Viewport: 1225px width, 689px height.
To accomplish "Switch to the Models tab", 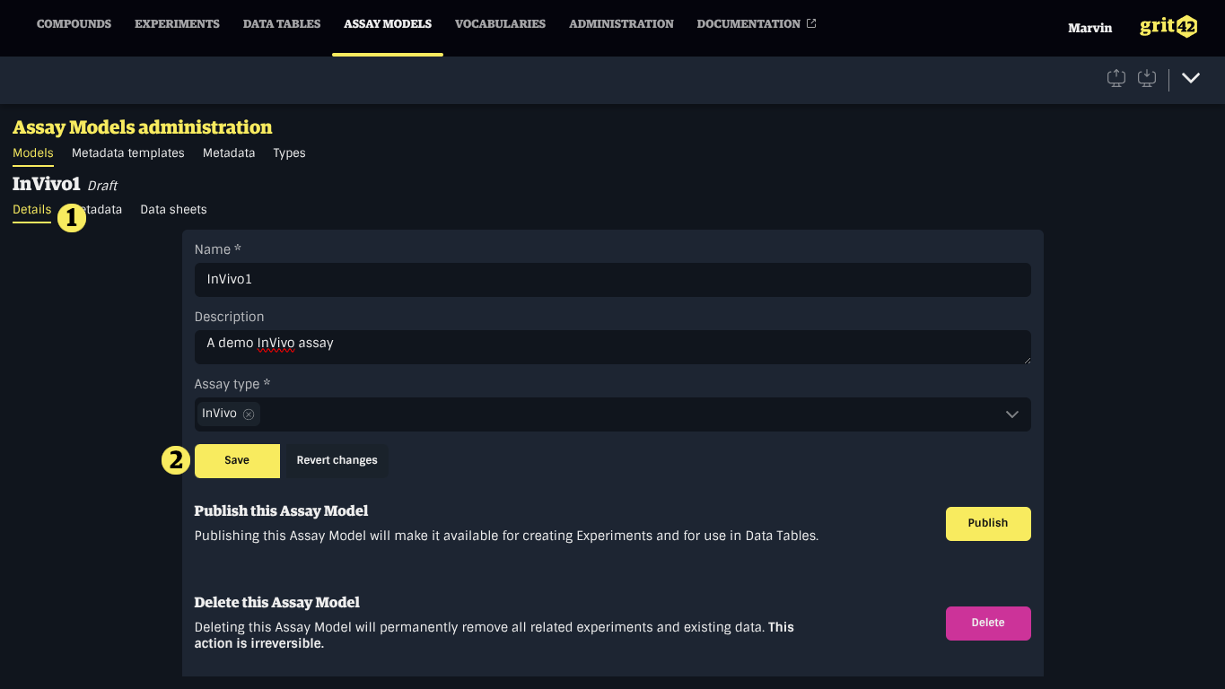I will tap(33, 153).
